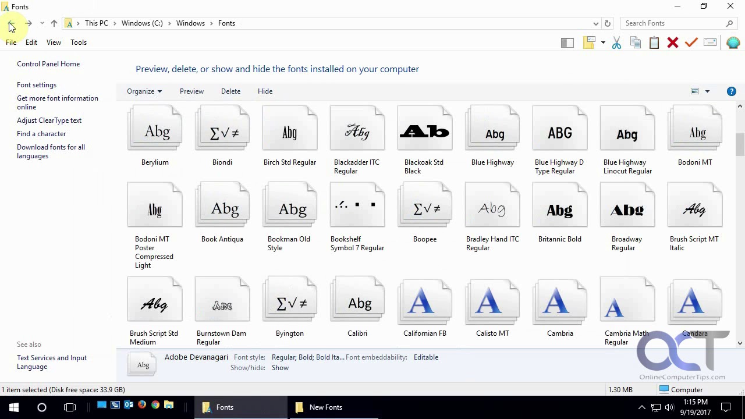Click the Preview button
The width and height of the screenshot is (745, 419).
191,91
